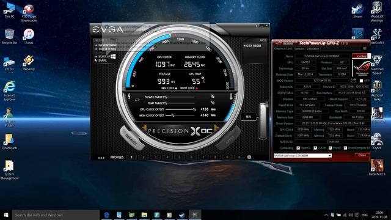The width and height of the screenshot is (391, 220).
Task: Open OSD Settings in Precision X menu
Action: click(x=108, y=49)
